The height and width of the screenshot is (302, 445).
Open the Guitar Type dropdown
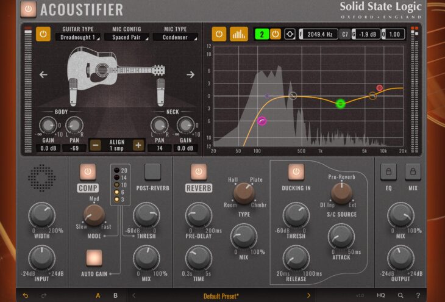tap(76, 37)
